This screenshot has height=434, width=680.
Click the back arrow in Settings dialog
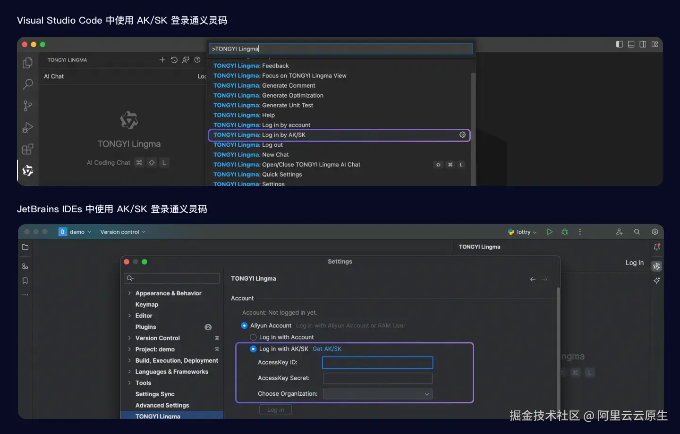tap(533, 279)
